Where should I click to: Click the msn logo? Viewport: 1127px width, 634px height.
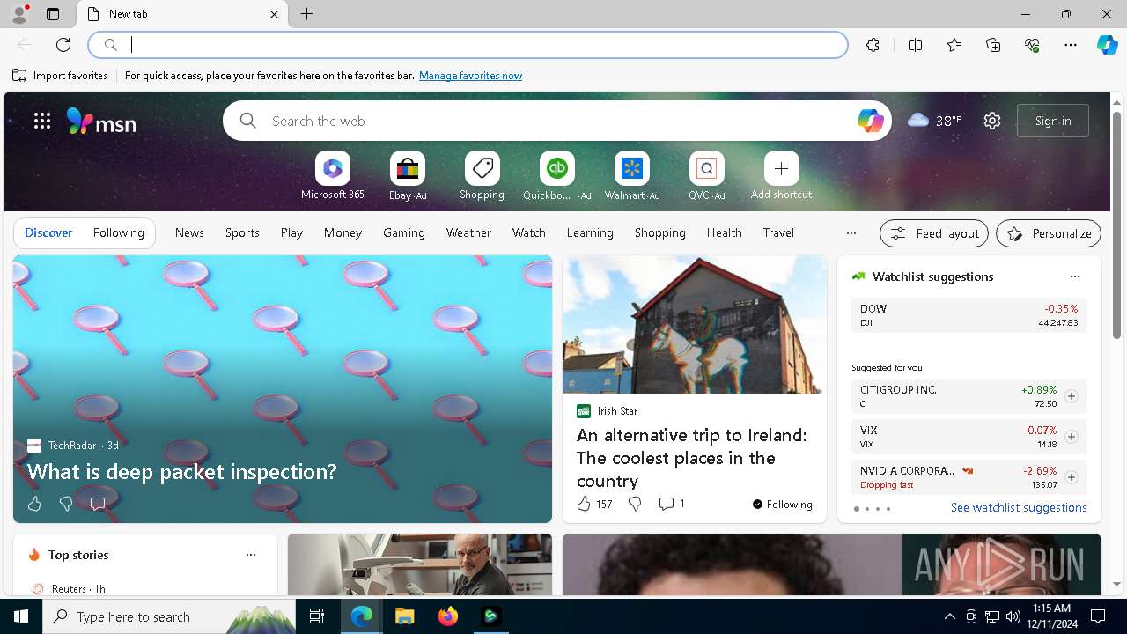click(101, 122)
